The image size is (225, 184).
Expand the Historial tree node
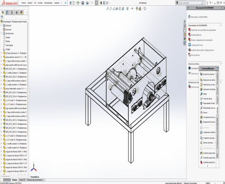point(2,25)
